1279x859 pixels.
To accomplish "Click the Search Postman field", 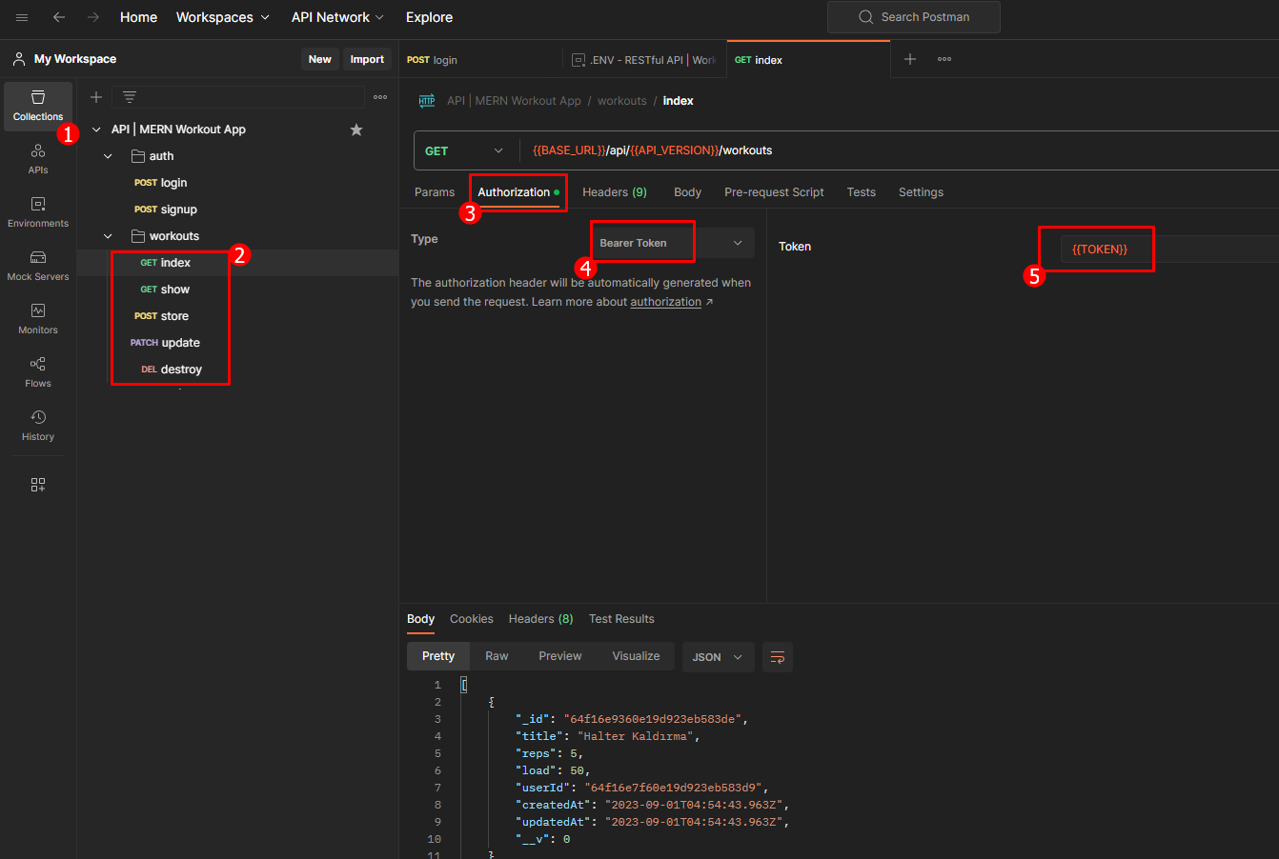I will click(x=914, y=17).
